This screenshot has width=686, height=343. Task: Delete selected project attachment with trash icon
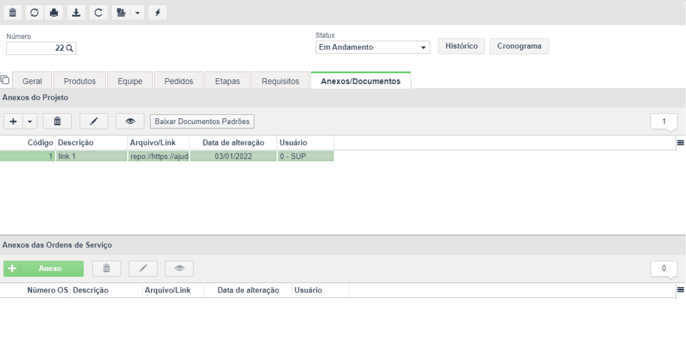coord(57,122)
